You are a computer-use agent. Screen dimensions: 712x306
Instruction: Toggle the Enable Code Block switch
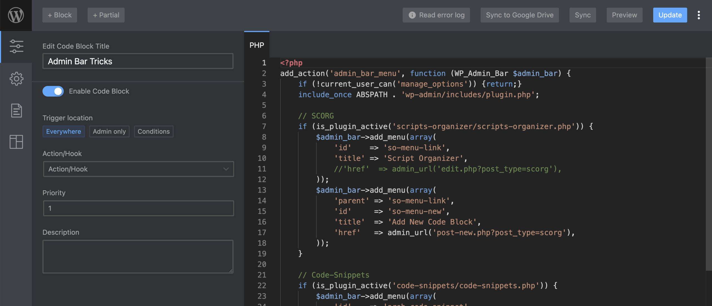tap(53, 91)
